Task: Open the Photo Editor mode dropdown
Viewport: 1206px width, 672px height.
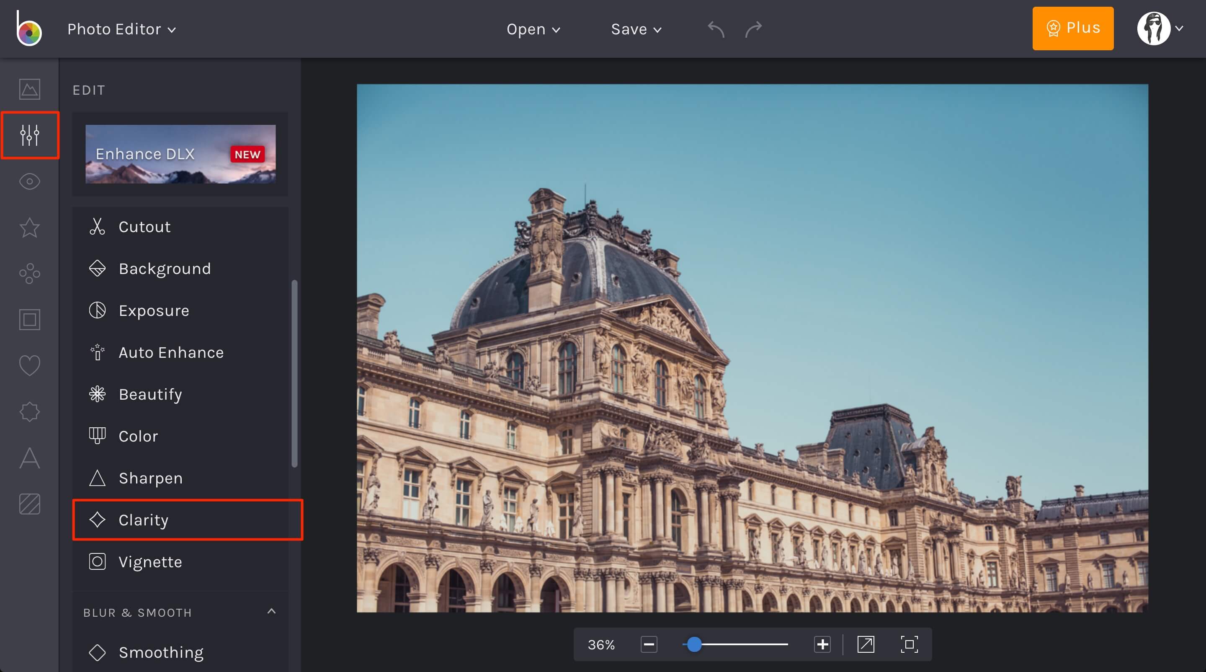Action: (121, 29)
